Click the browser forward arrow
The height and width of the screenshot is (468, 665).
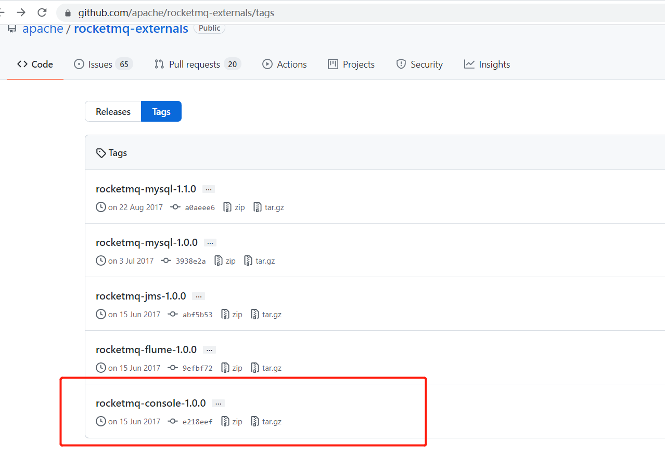pos(21,12)
